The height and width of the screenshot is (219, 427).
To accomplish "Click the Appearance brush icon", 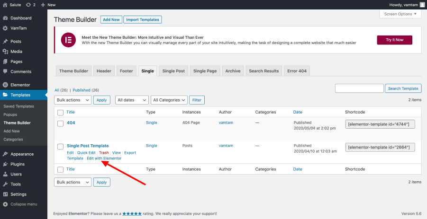I will 5,154.
